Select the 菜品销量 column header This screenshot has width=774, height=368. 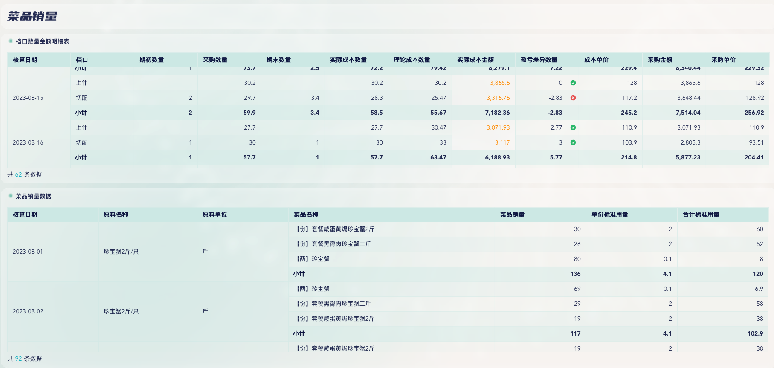(512, 214)
